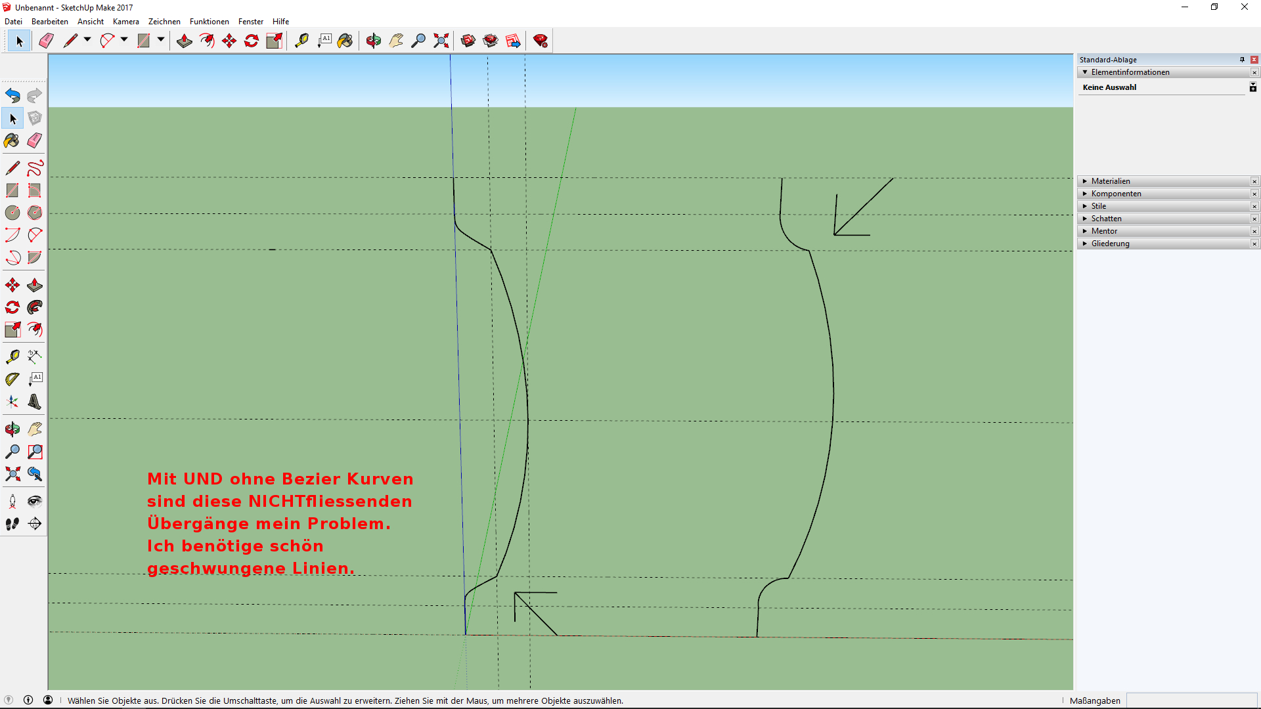Viewport: 1261px width, 709px height.
Task: Select the Tape Measure tool in left toolbar
Action: pyautogui.click(x=12, y=356)
